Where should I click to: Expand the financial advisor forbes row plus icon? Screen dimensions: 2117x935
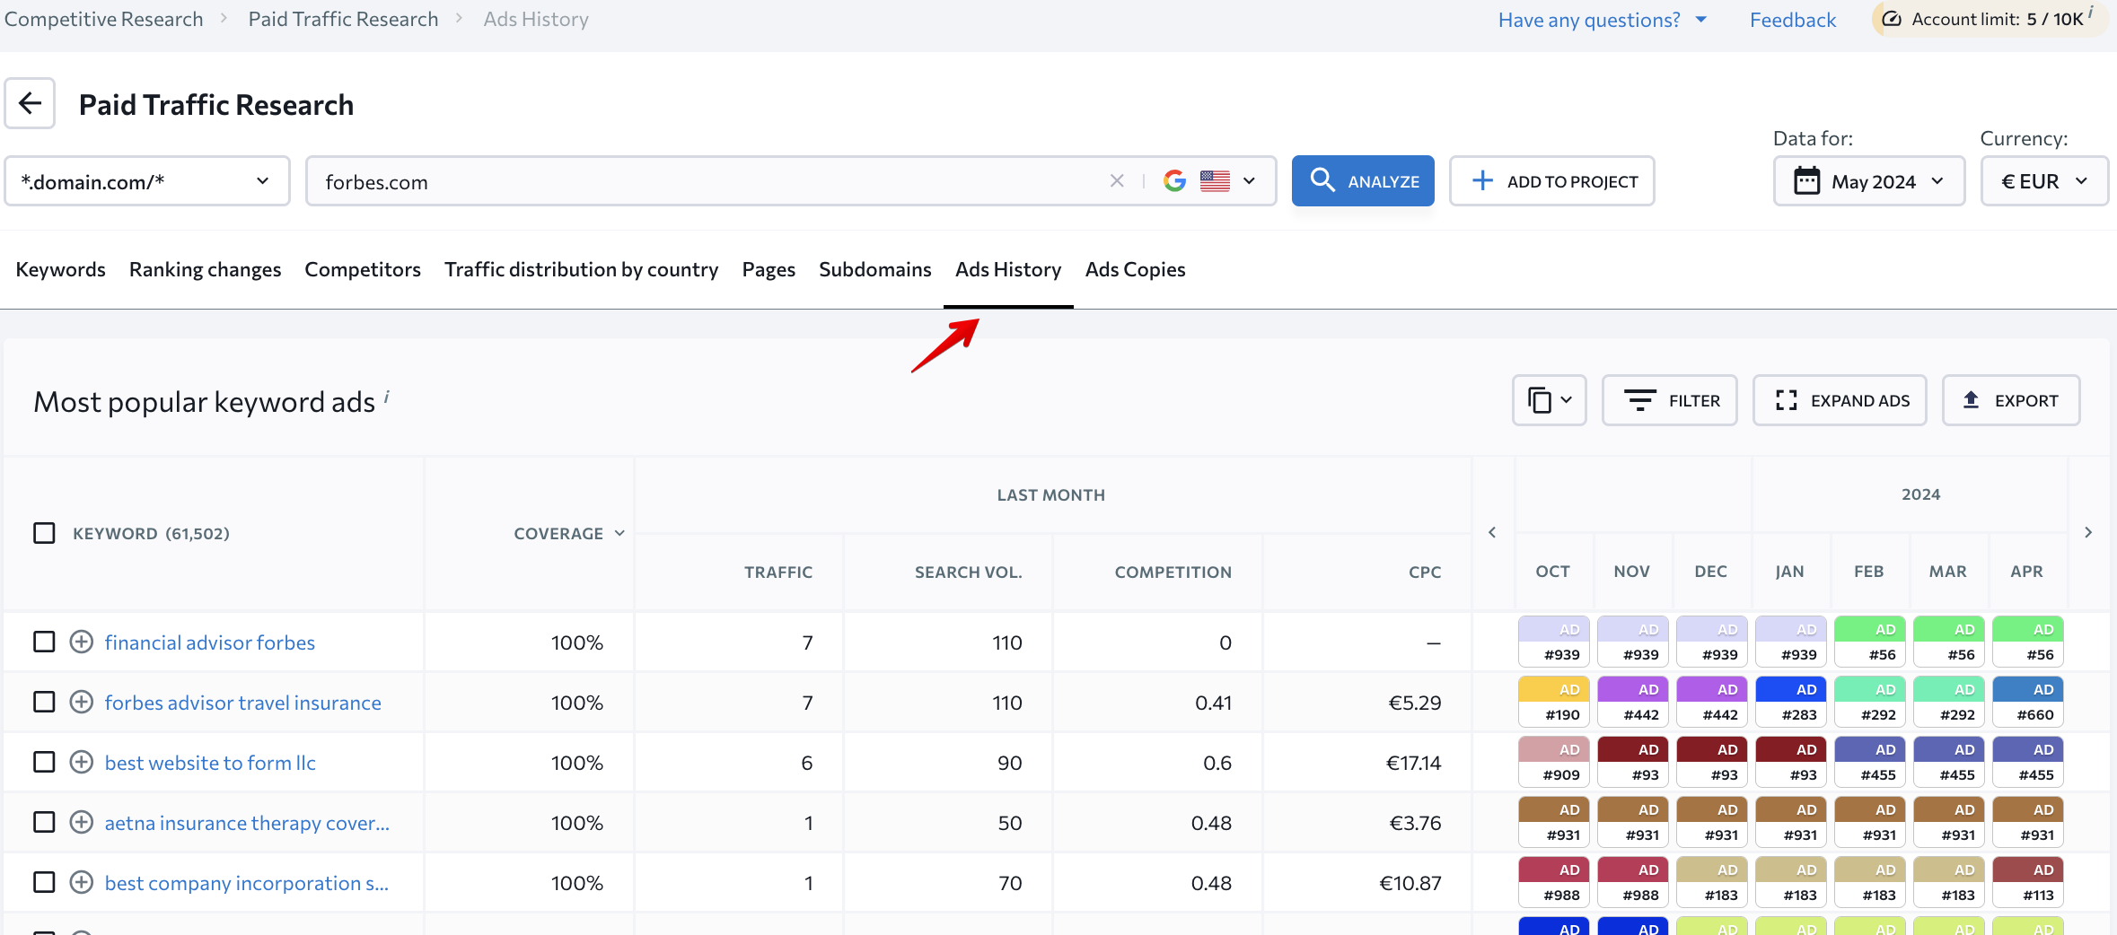(x=82, y=642)
